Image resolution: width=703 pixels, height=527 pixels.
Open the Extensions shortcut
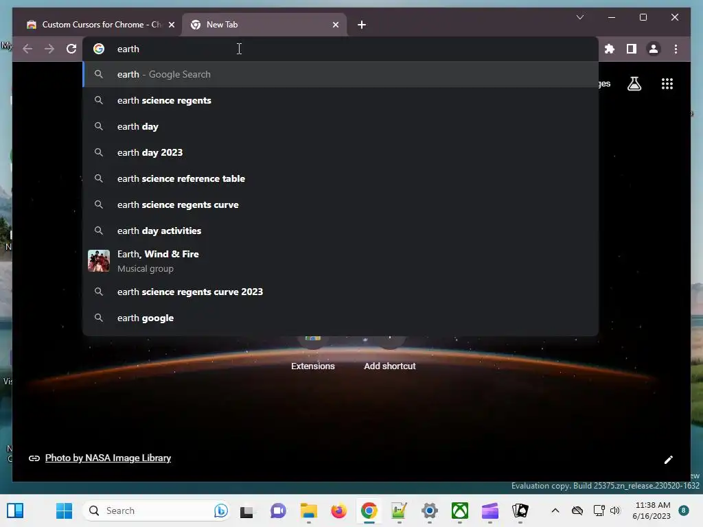point(313,354)
